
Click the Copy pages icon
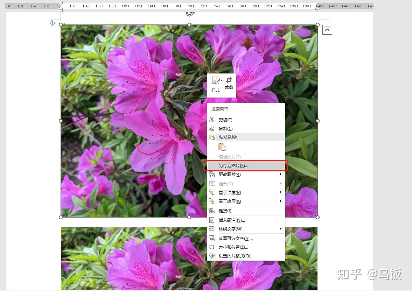tap(212, 128)
